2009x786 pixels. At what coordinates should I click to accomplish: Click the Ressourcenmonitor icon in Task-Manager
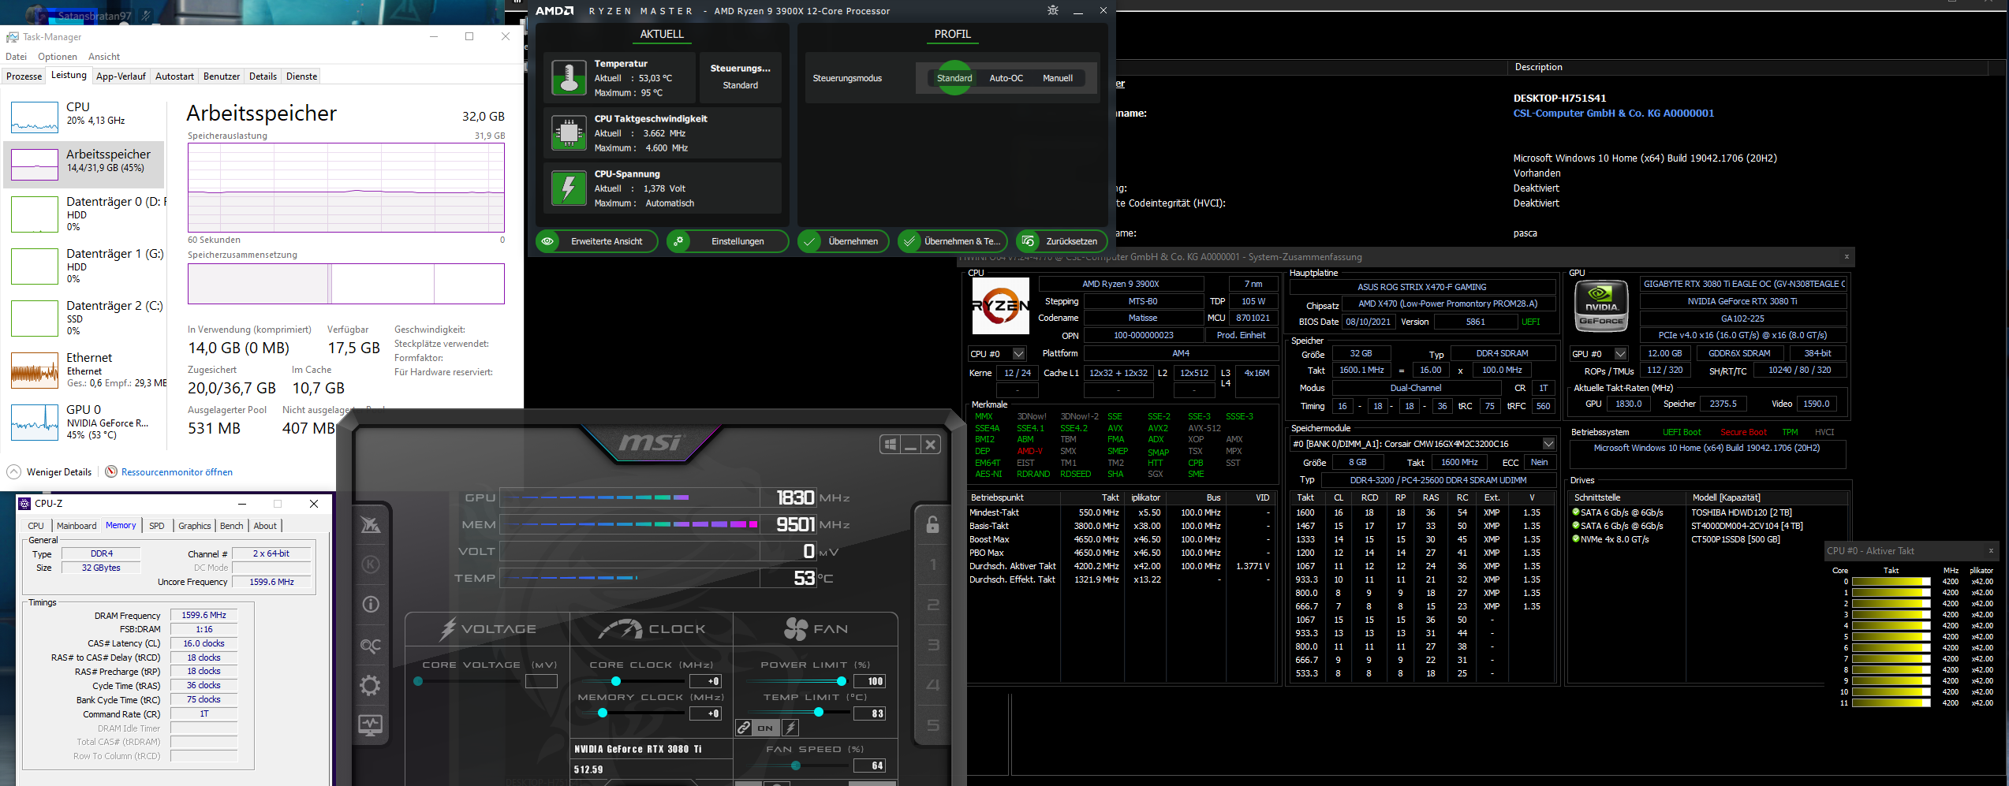(x=111, y=471)
